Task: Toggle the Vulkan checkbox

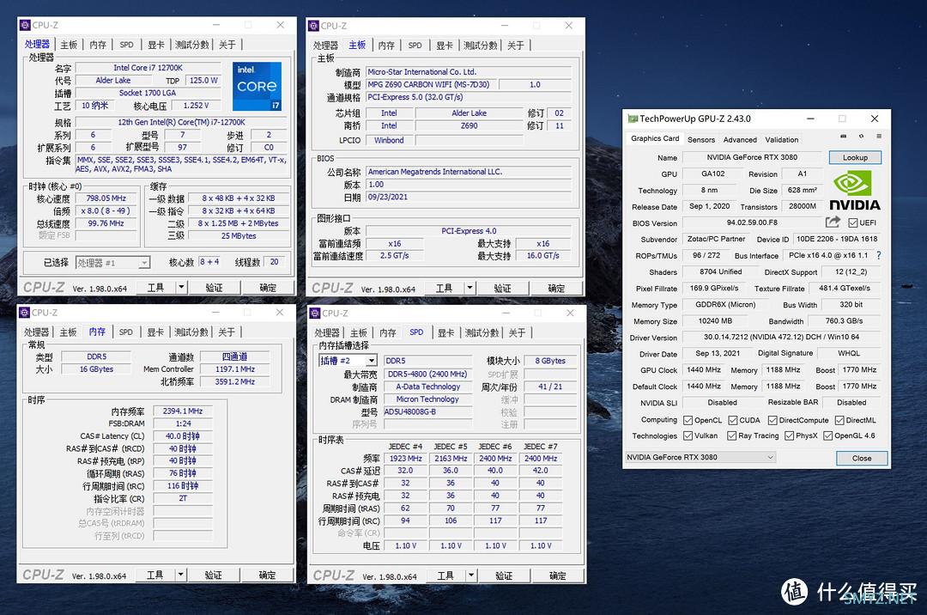Action: [688, 435]
